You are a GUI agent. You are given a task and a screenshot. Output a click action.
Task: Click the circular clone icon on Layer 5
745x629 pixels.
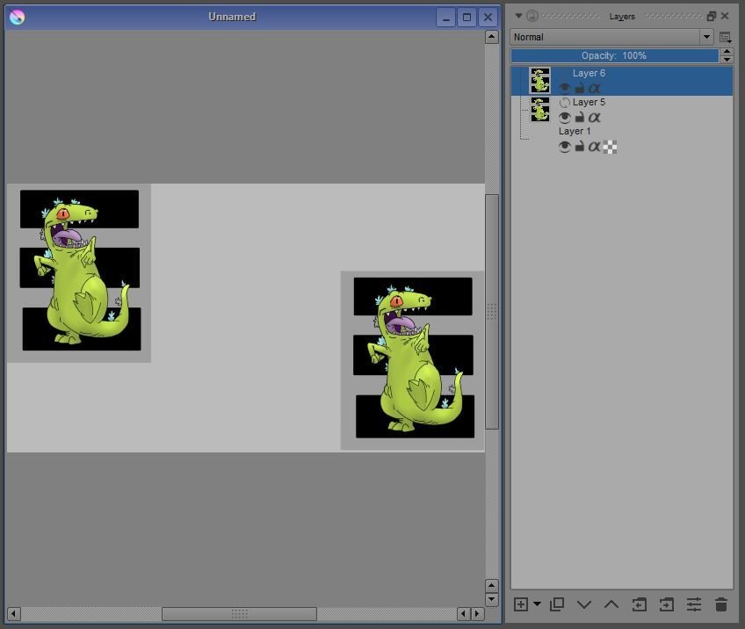pyautogui.click(x=564, y=103)
